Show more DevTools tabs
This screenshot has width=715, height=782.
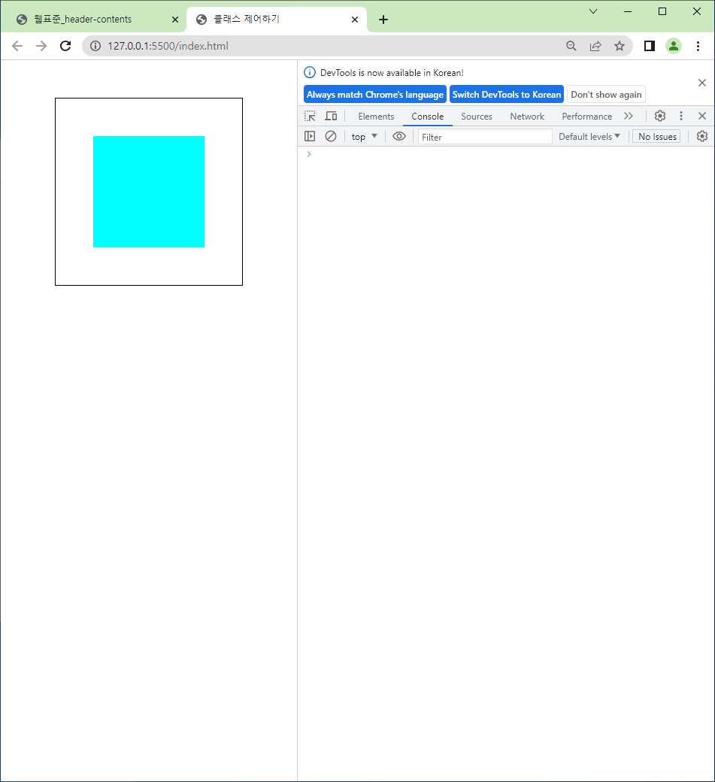click(x=629, y=117)
